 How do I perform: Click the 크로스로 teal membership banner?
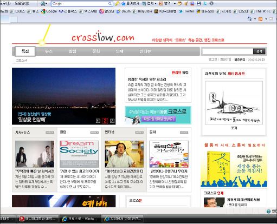pyautogui.click(x=158, y=115)
